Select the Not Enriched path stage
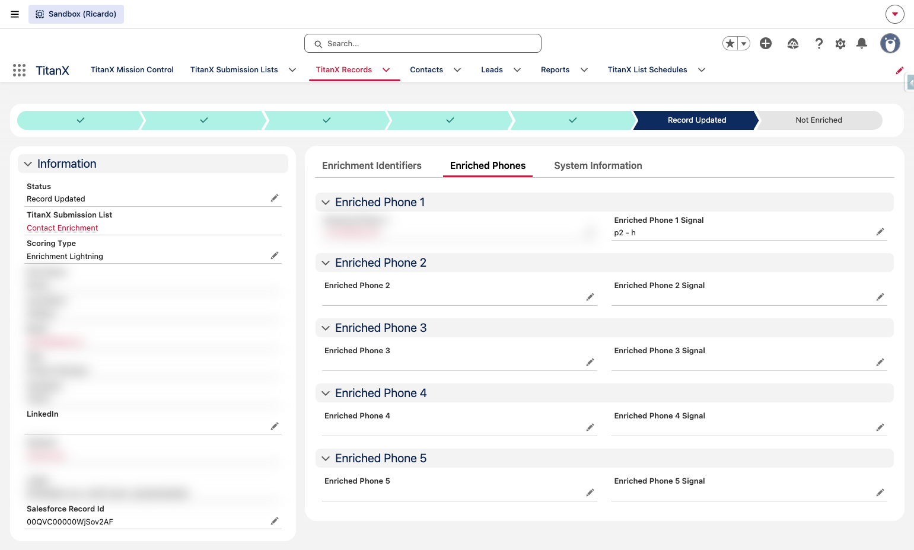Screen dimensions: 914x550 (x=819, y=120)
